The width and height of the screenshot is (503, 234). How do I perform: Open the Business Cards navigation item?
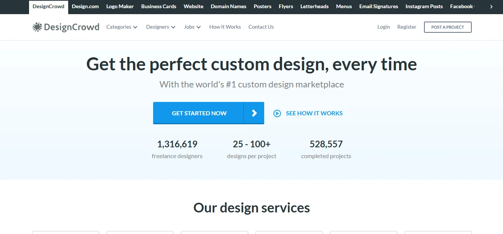tap(158, 6)
